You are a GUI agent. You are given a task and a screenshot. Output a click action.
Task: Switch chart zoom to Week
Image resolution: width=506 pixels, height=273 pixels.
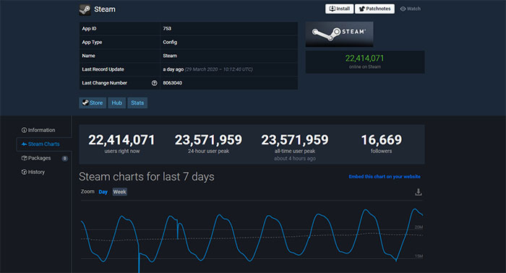119,192
